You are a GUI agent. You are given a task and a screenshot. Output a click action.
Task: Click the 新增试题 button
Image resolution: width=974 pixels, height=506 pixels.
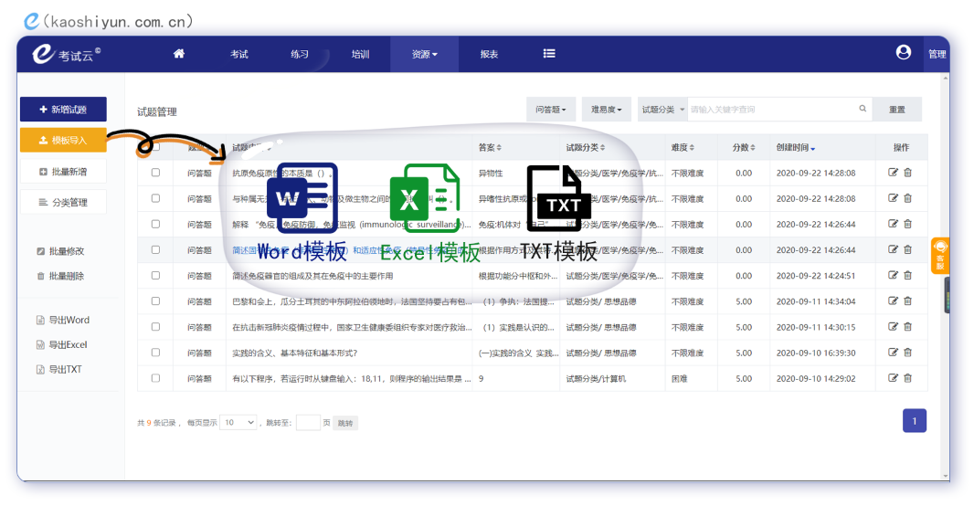pyautogui.click(x=63, y=110)
